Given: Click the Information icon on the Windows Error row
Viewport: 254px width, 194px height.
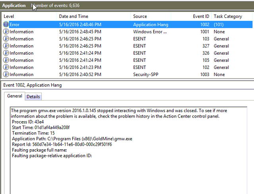Looking at the screenshot, I should [x=6, y=32].
